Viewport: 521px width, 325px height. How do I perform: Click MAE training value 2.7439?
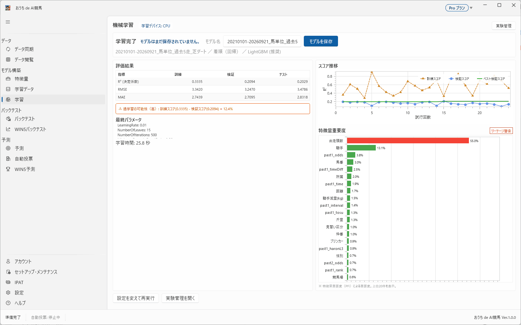pyautogui.click(x=197, y=97)
